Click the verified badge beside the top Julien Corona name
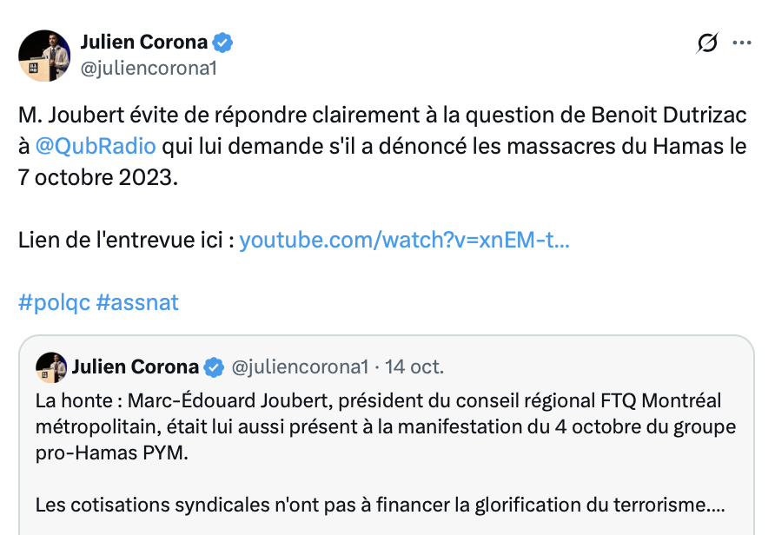Screen dimensions: 775x535 pyautogui.click(x=223, y=43)
